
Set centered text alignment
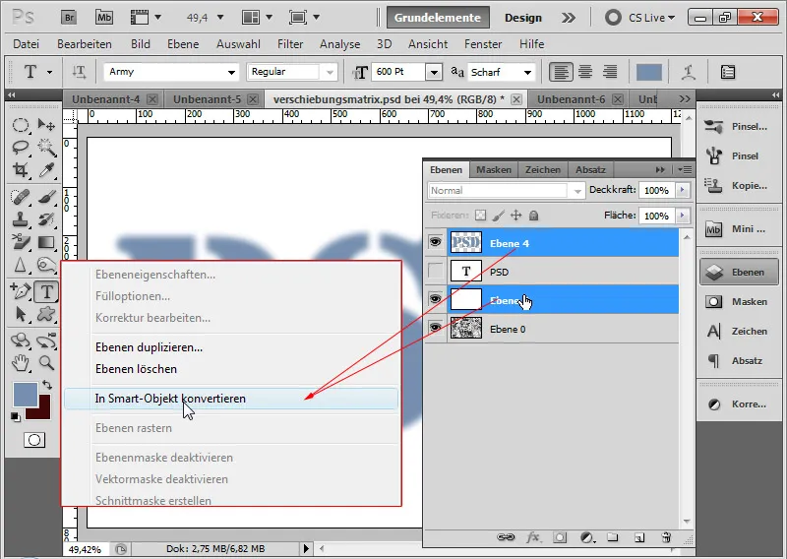(x=585, y=72)
